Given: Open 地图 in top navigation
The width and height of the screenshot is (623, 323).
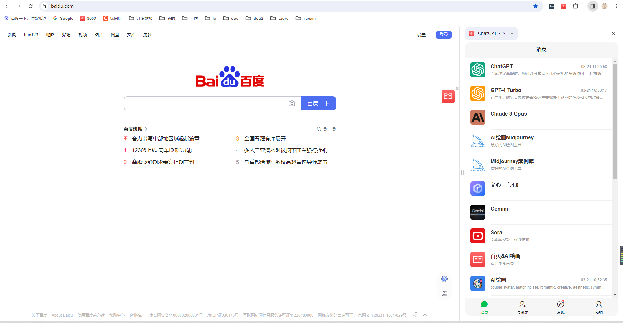Looking at the screenshot, I should (x=50, y=35).
